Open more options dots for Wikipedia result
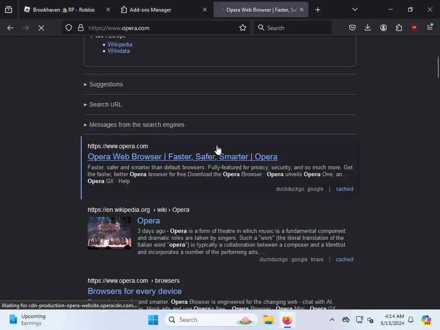The width and height of the screenshot is (440, 330). [x=330, y=260]
